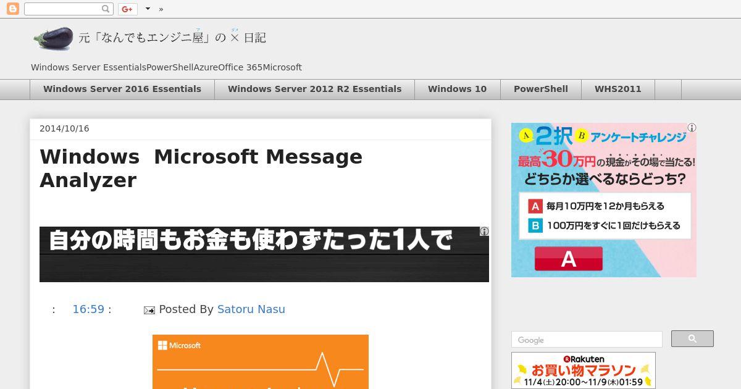
Task: Click the Blogger logo icon
Action: pos(12,9)
